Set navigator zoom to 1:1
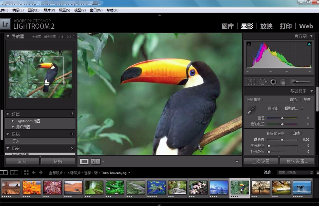The image size is (319, 206). (x=61, y=37)
